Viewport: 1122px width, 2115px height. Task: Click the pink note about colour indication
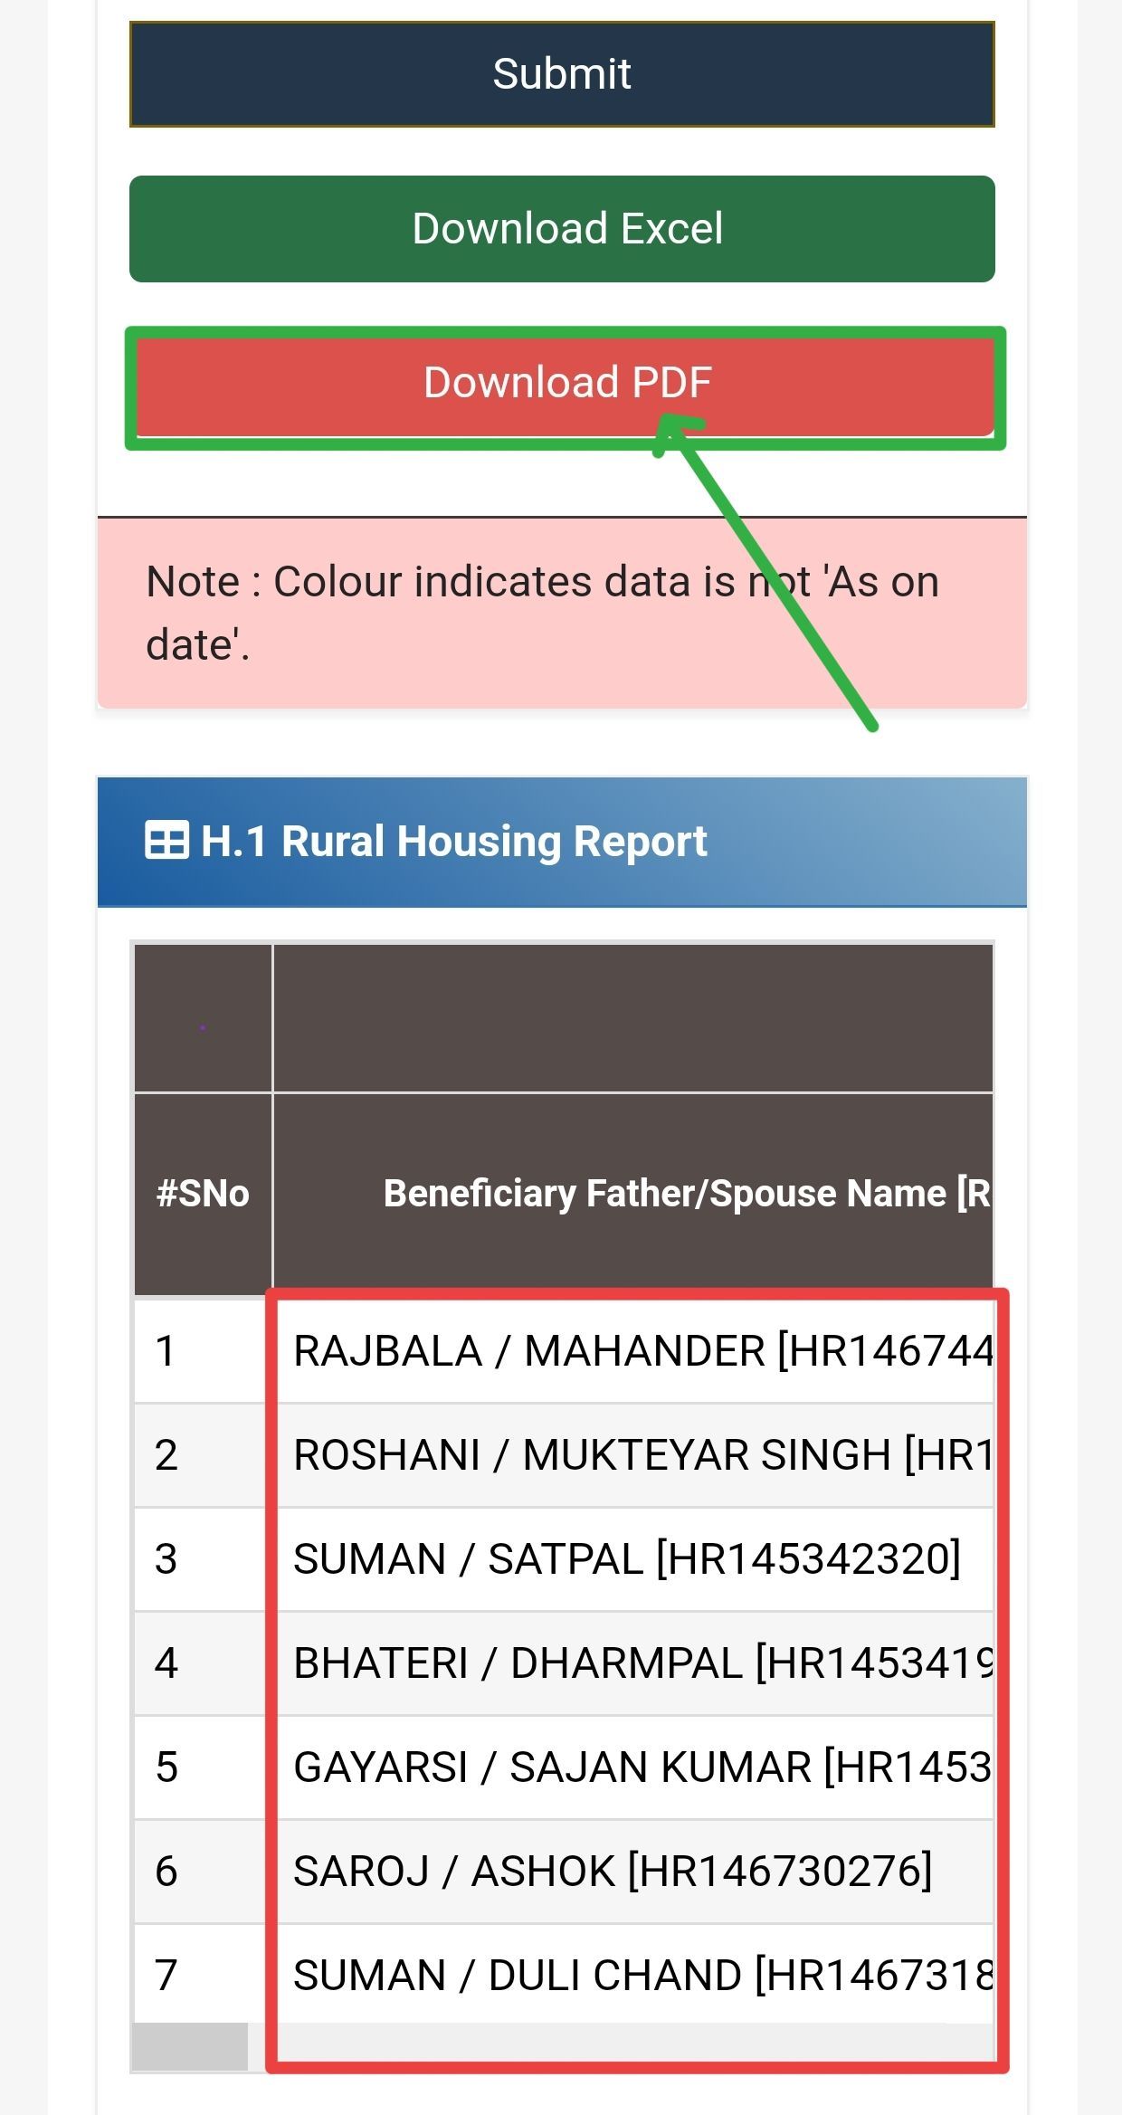(x=562, y=613)
